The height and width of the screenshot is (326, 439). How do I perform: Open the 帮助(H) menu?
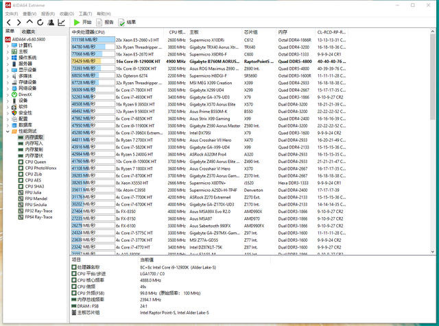[104, 14]
